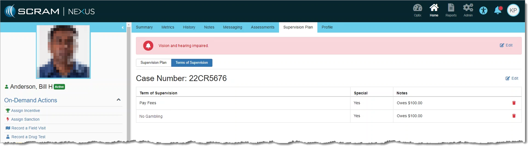The width and height of the screenshot is (530, 148).
Task: Click the client profile photo
Action: (63, 51)
